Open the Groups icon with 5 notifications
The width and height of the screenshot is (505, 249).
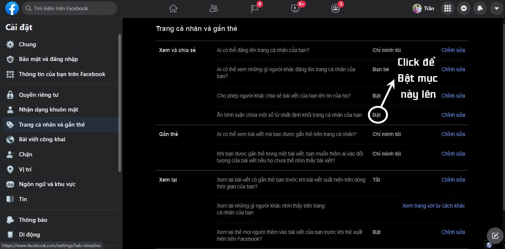(335, 8)
